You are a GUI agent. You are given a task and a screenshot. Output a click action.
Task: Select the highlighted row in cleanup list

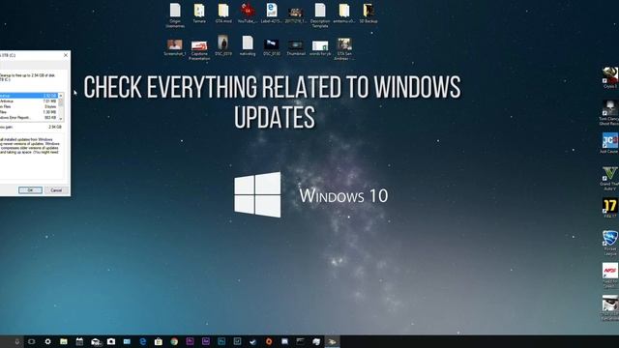click(x=29, y=96)
